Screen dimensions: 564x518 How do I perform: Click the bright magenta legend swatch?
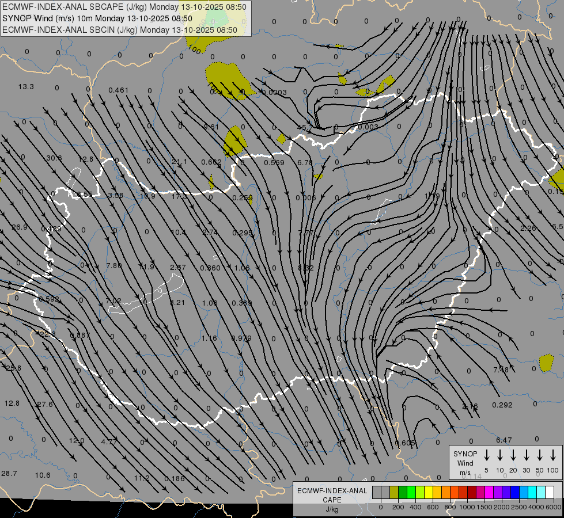pyautogui.click(x=489, y=492)
